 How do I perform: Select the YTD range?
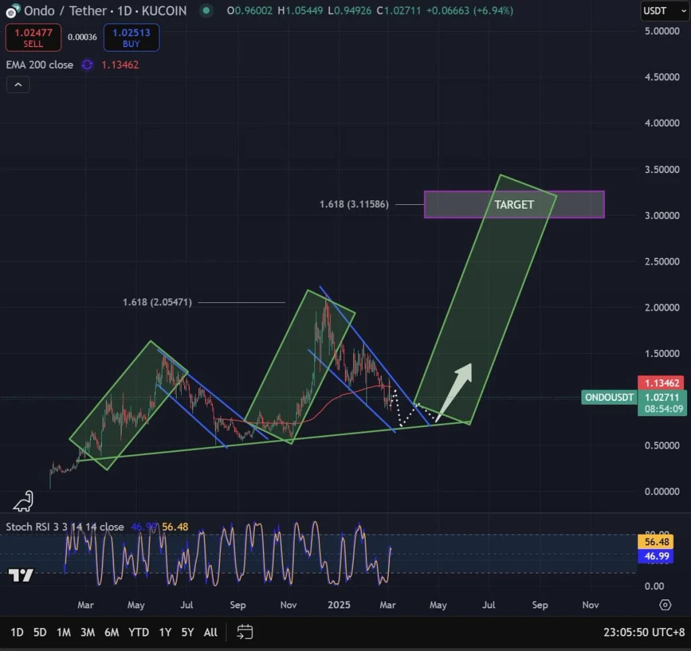point(139,633)
